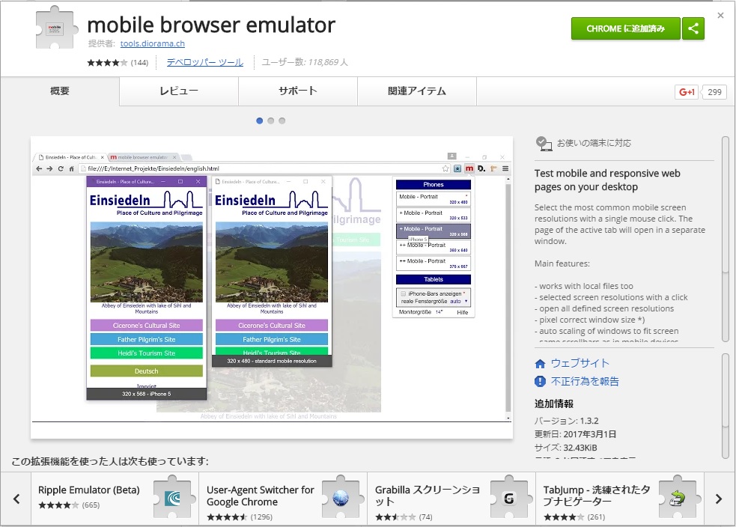This screenshot has width=736, height=527.
Task: Open User-Agent Switcher for Google Chrome card
Action: (x=284, y=499)
